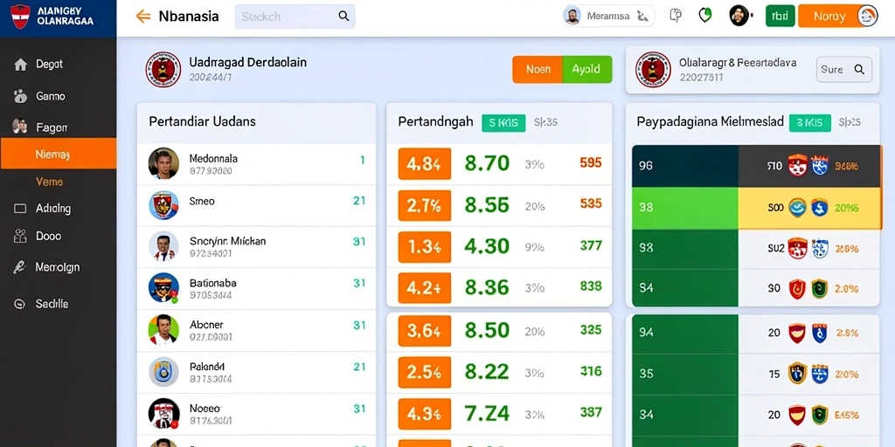Select the Medonnala player row
This screenshot has width=895, height=447.
click(256, 164)
